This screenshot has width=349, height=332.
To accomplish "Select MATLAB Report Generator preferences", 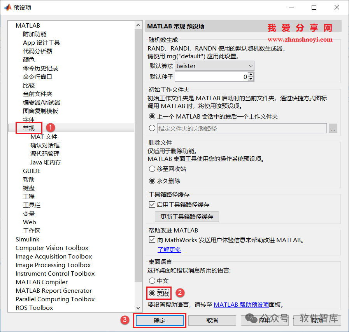I will tap(54, 291).
